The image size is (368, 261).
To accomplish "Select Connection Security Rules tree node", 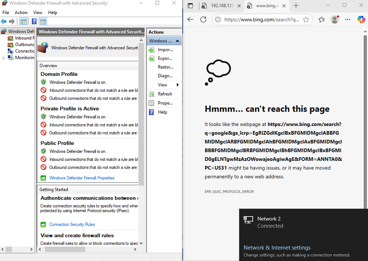I will click(x=21, y=51).
